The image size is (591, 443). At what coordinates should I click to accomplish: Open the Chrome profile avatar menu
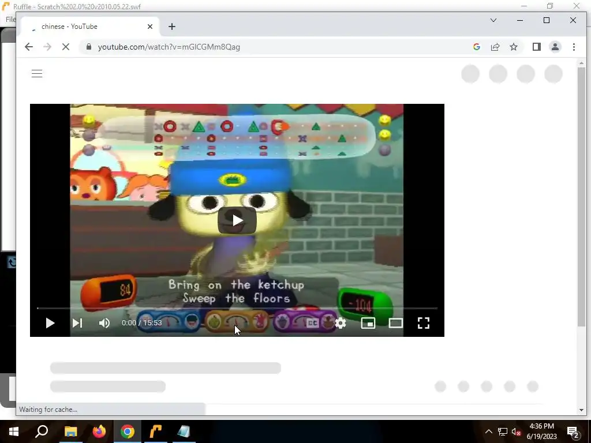click(x=555, y=47)
